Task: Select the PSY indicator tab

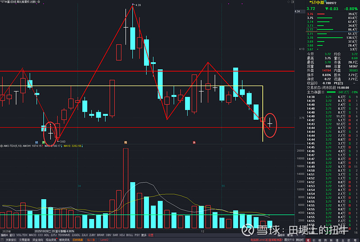Action: [137, 235]
